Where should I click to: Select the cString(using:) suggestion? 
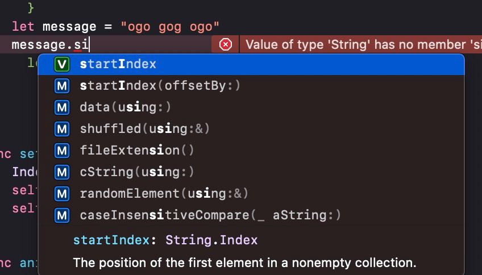click(x=137, y=172)
